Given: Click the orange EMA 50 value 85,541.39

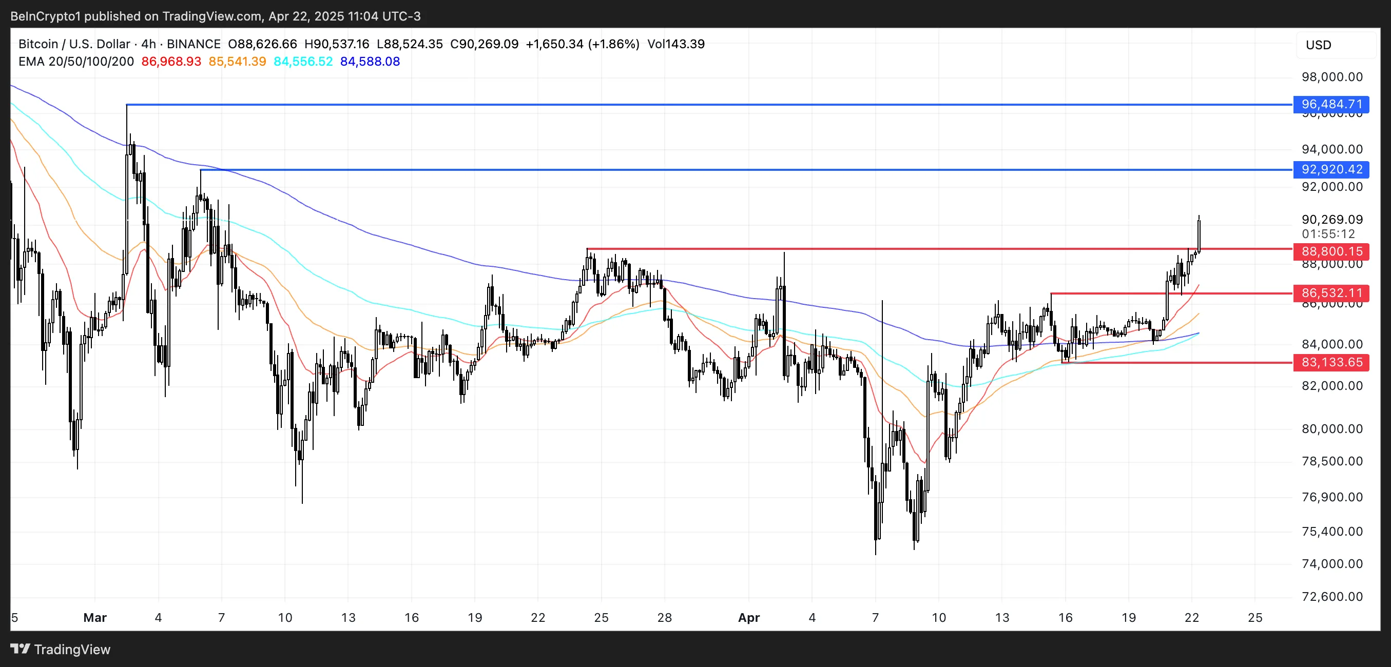Looking at the screenshot, I should (x=237, y=62).
